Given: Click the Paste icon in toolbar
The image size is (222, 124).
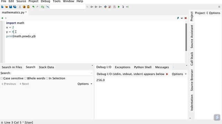Looking at the screenshot, I should [x=28, y=7].
